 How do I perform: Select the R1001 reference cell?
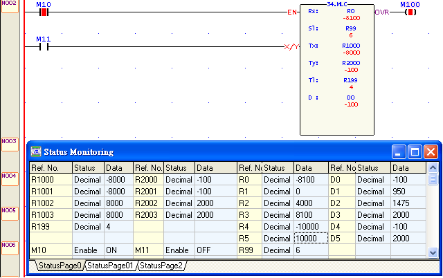[51, 192]
